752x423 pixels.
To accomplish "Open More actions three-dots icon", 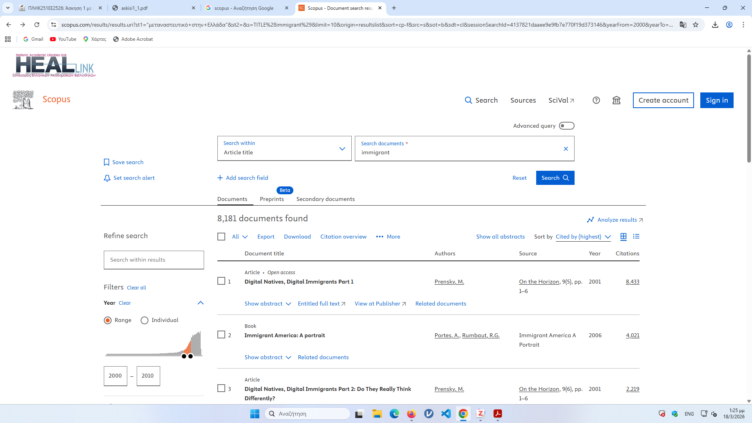I will pyautogui.click(x=380, y=237).
